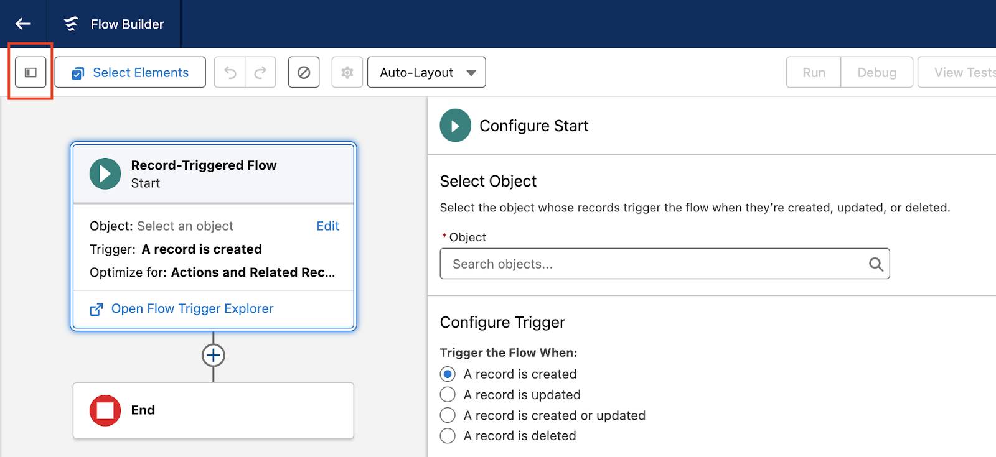This screenshot has width=996, height=457.
Task: Click the 'Flow Builder' header title
Action: tap(128, 24)
